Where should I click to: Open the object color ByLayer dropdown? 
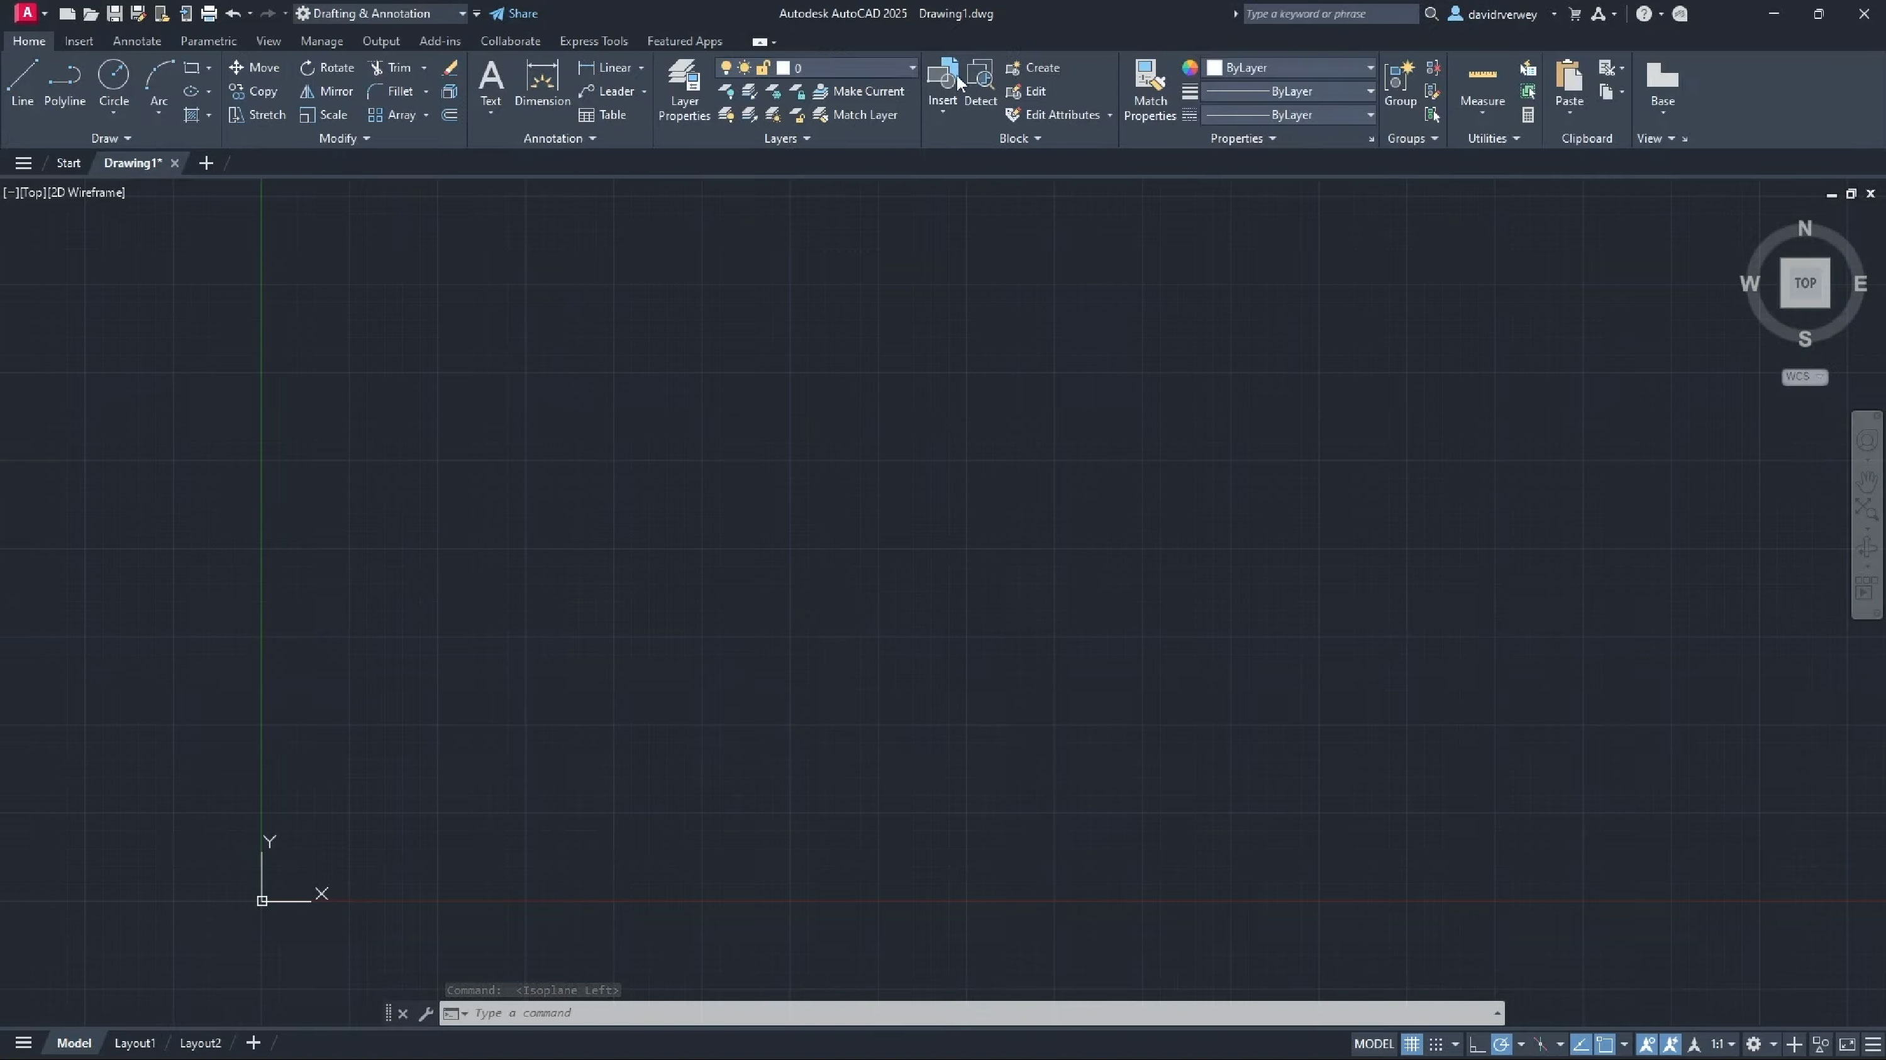(x=1370, y=67)
